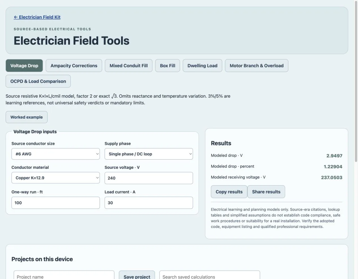358x279 pixels.
Task: Switch to Motor Branch & Overload tab
Action: pyautogui.click(x=256, y=66)
